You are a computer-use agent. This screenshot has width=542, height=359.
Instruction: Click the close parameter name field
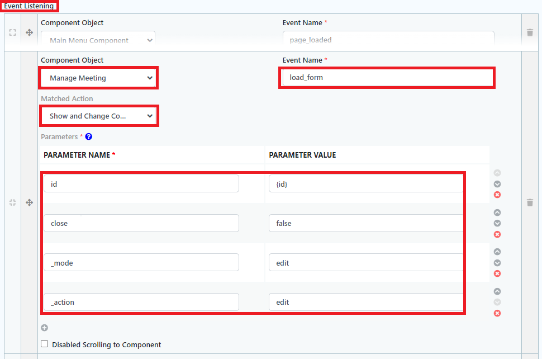coord(141,223)
